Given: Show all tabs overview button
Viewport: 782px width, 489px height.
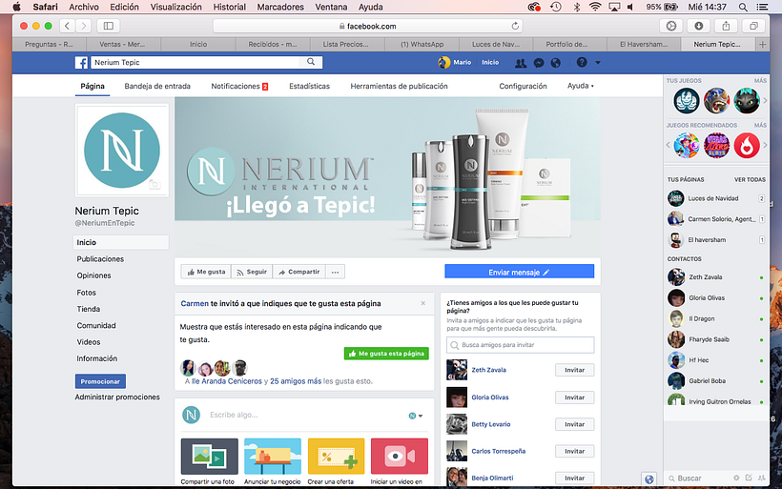Looking at the screenshot, I should (753, 26).
